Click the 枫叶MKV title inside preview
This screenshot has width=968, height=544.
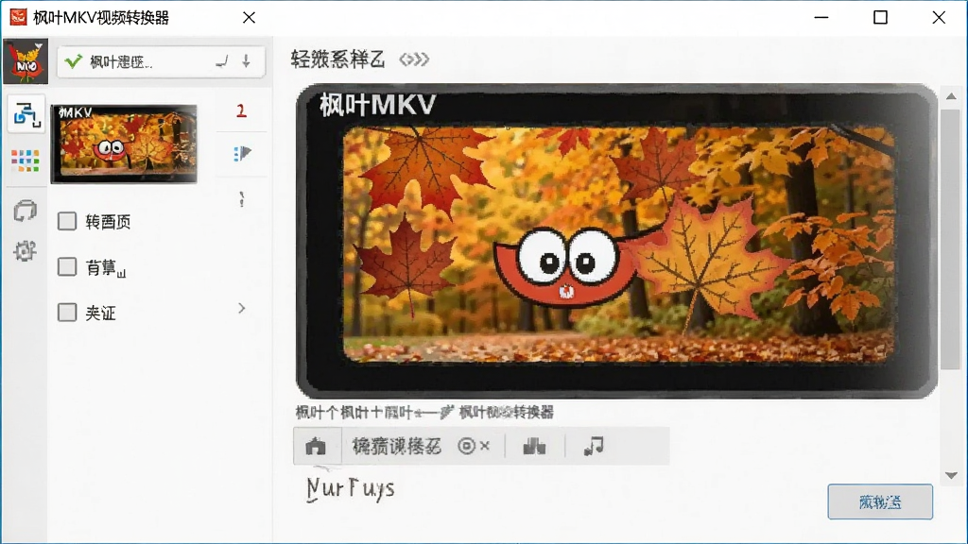(x=378, y=105)
